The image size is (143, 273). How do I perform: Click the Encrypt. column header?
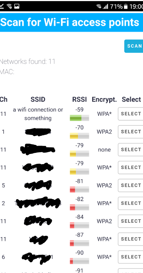104,100
